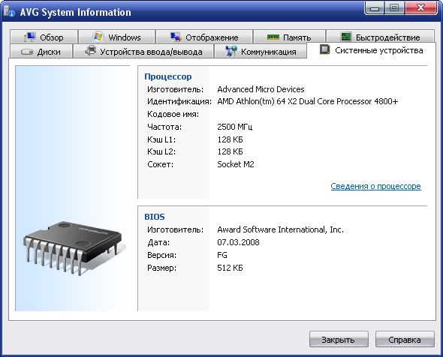Click the Кодовое имя label

pos(173,114)
